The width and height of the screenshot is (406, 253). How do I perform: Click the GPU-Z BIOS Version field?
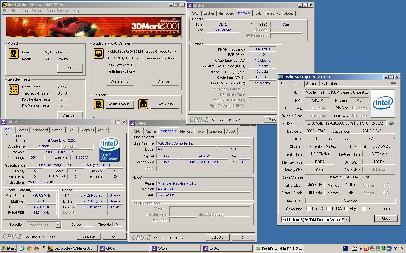(x=346, y=123)
